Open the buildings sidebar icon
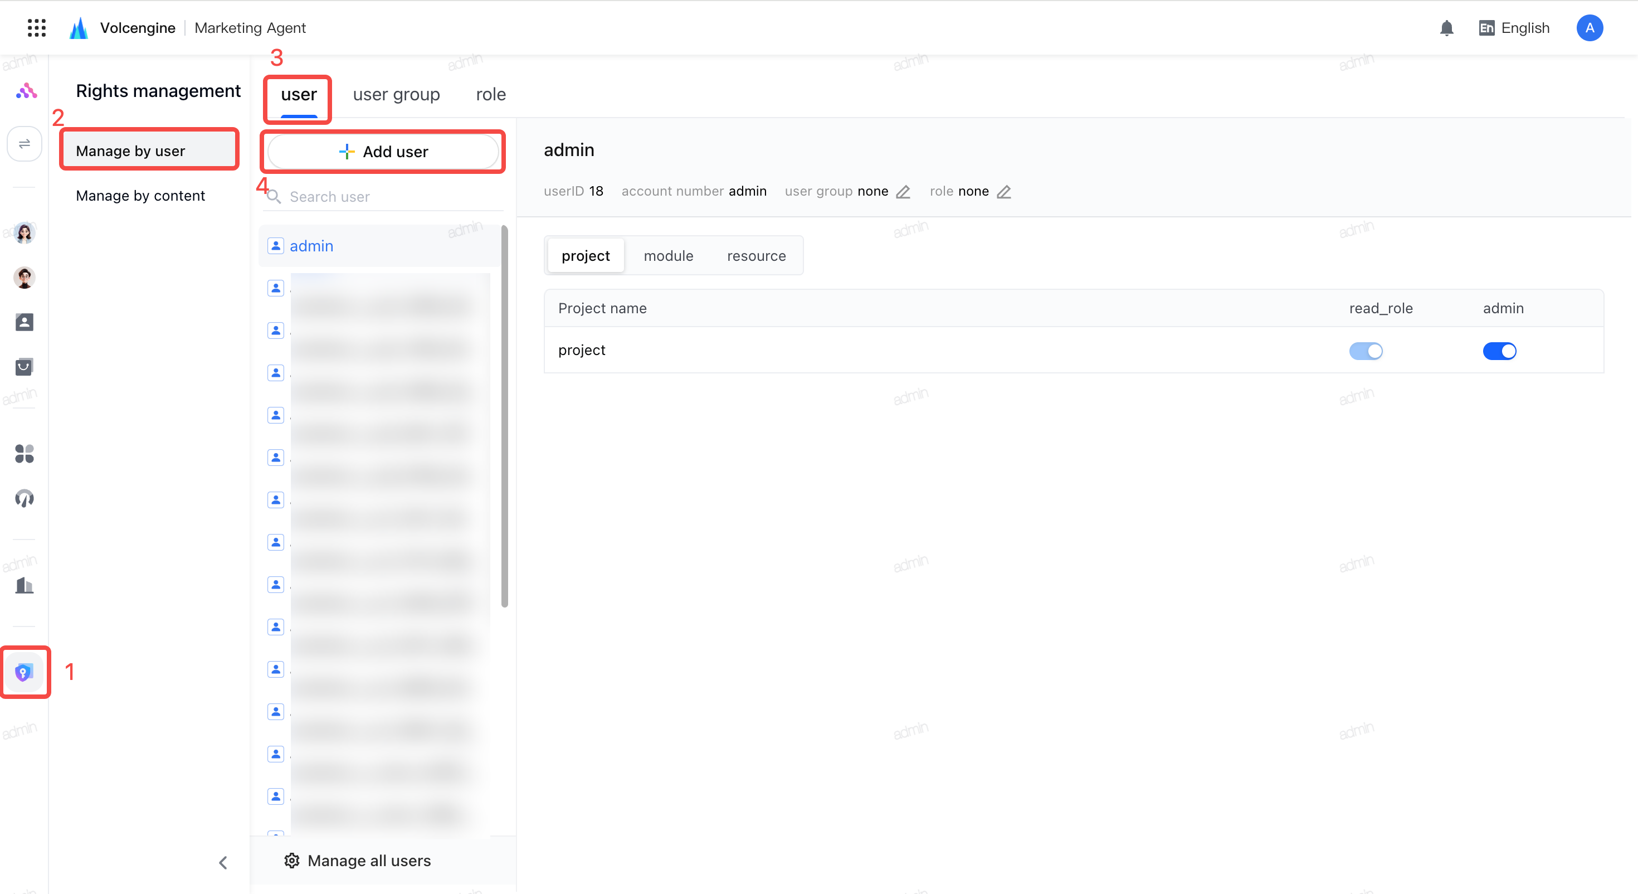The width and height of the screenshot is (1638, 894). pos(24,585)
